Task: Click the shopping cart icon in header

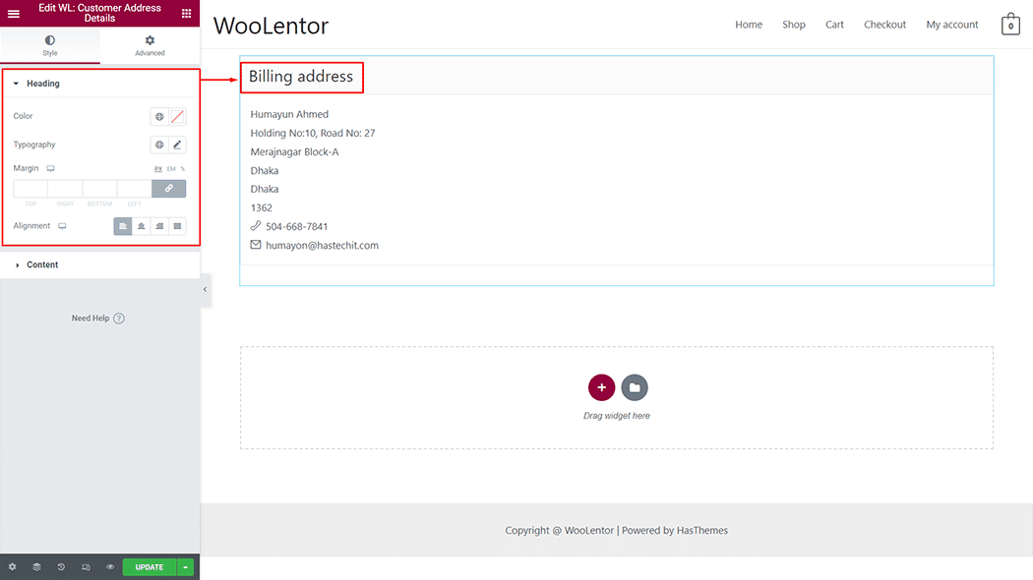Action: (x=1010, y=25)
